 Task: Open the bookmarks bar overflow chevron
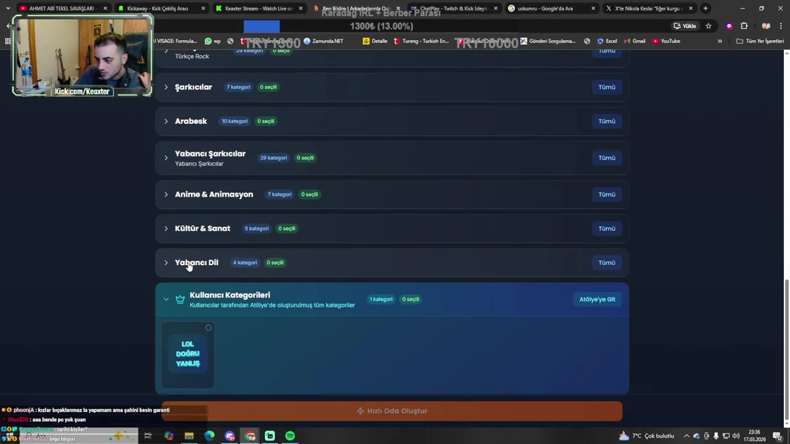tap(720, 41)
